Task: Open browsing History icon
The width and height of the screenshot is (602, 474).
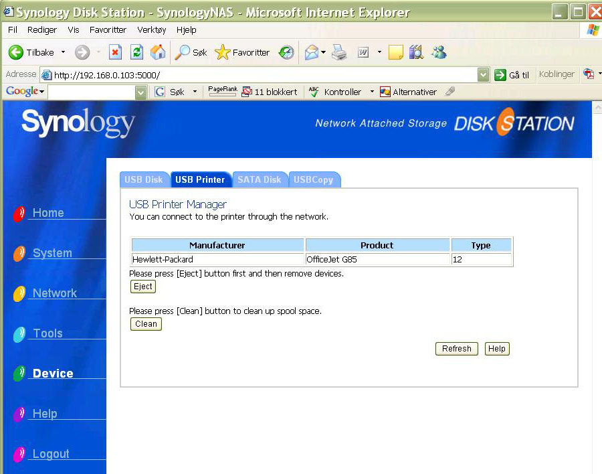Action: (x=286, y=52)
